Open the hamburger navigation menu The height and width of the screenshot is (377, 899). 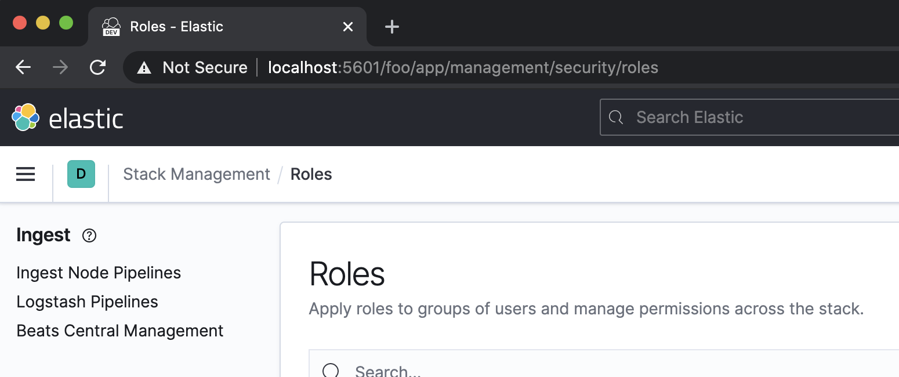(26, 174)
